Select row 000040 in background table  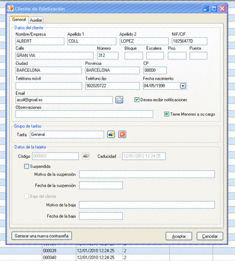pos(117,257)
